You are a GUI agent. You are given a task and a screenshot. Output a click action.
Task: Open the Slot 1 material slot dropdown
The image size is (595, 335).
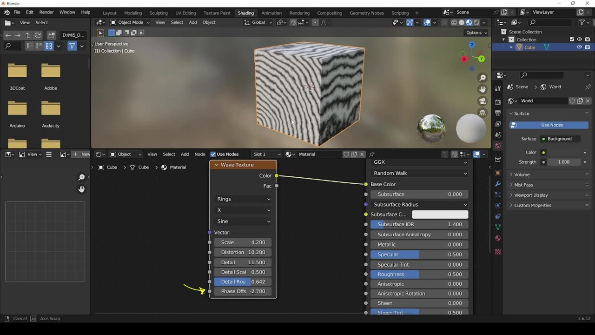coord(266,154)
